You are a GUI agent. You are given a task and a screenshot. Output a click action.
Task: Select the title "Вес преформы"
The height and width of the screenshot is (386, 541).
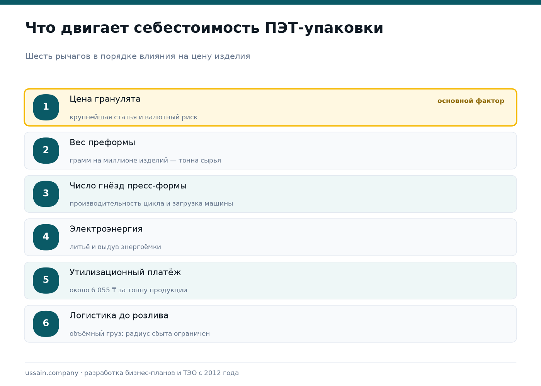point(102,142)
